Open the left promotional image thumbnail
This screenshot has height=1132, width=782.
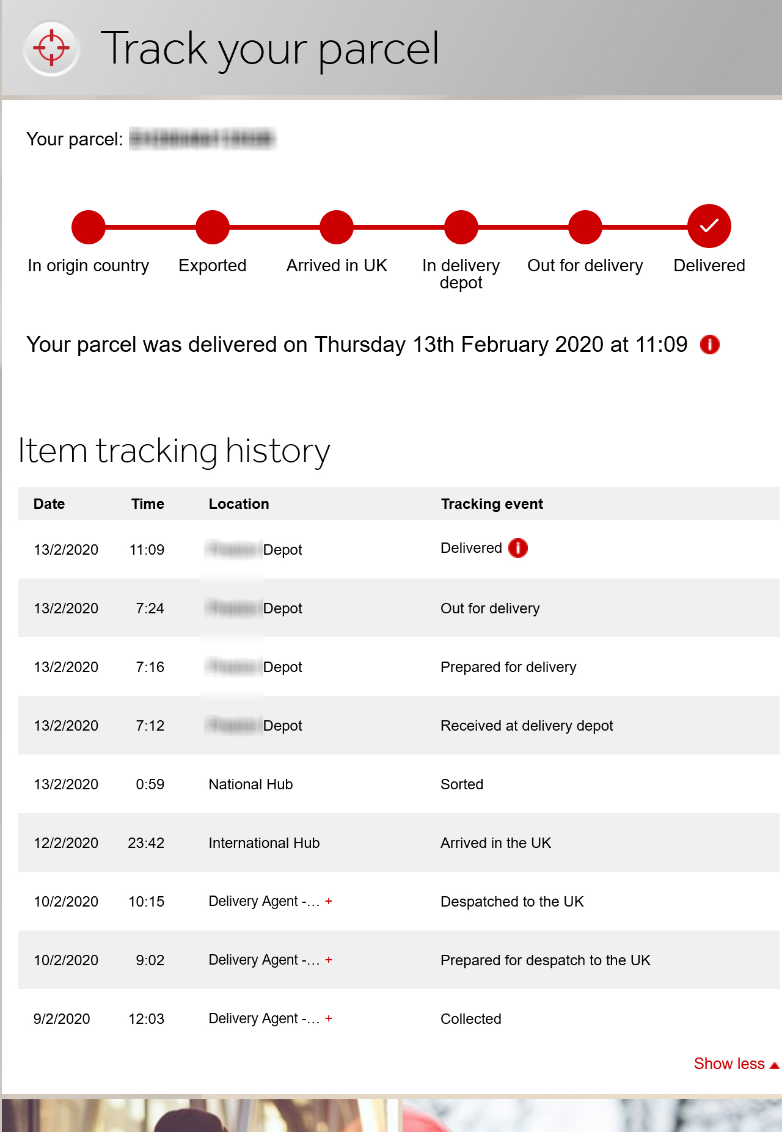click(x=200, y=1116)
